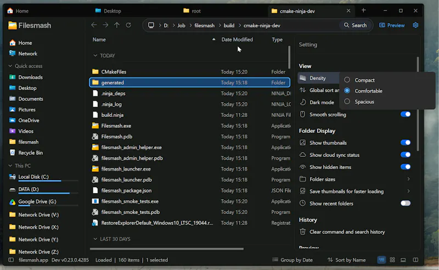Expand the LAST 30 DAYS group
Screen dimensions: 439x270
[x=95, y=239]
